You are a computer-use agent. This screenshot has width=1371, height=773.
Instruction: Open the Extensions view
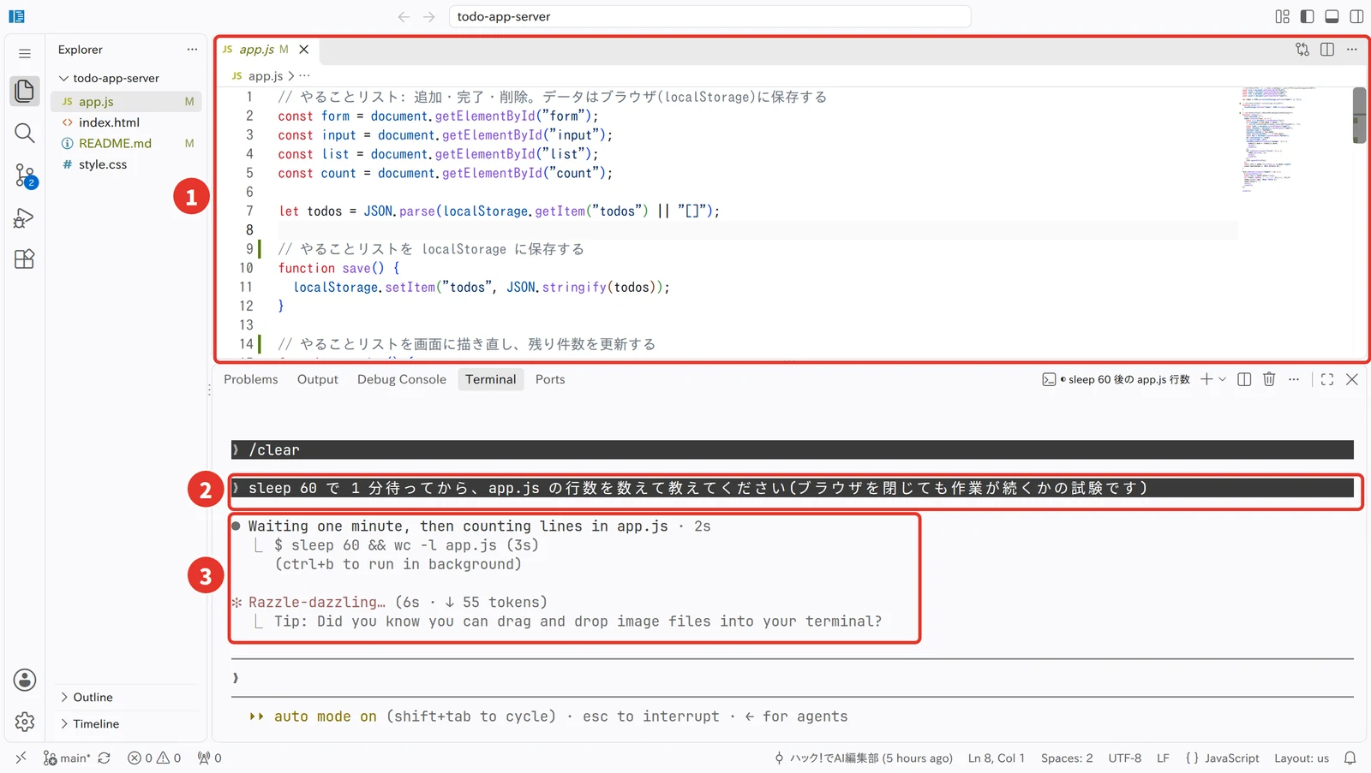[x=24, y=259]
